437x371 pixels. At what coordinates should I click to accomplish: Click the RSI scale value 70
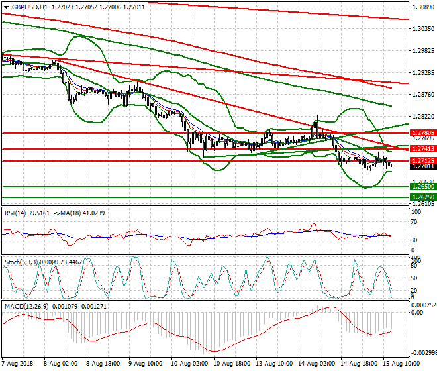414,222
